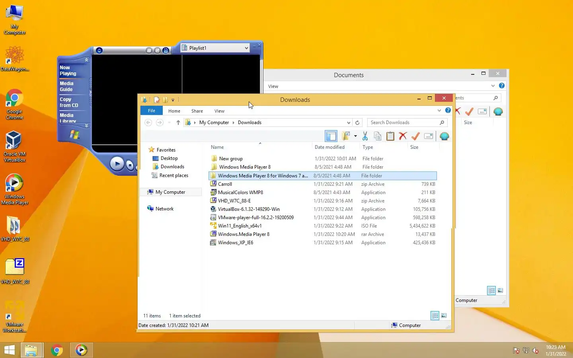This screenshot has width=573, height=358.
Task: Collapse the Media Player taskbar side arrow
Action: point(90,92)
